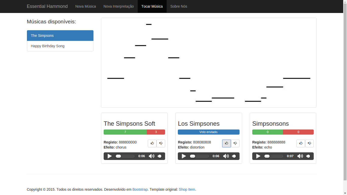Open Sobre Nós page
Screen dimensions: 347x195
[179, 6]
